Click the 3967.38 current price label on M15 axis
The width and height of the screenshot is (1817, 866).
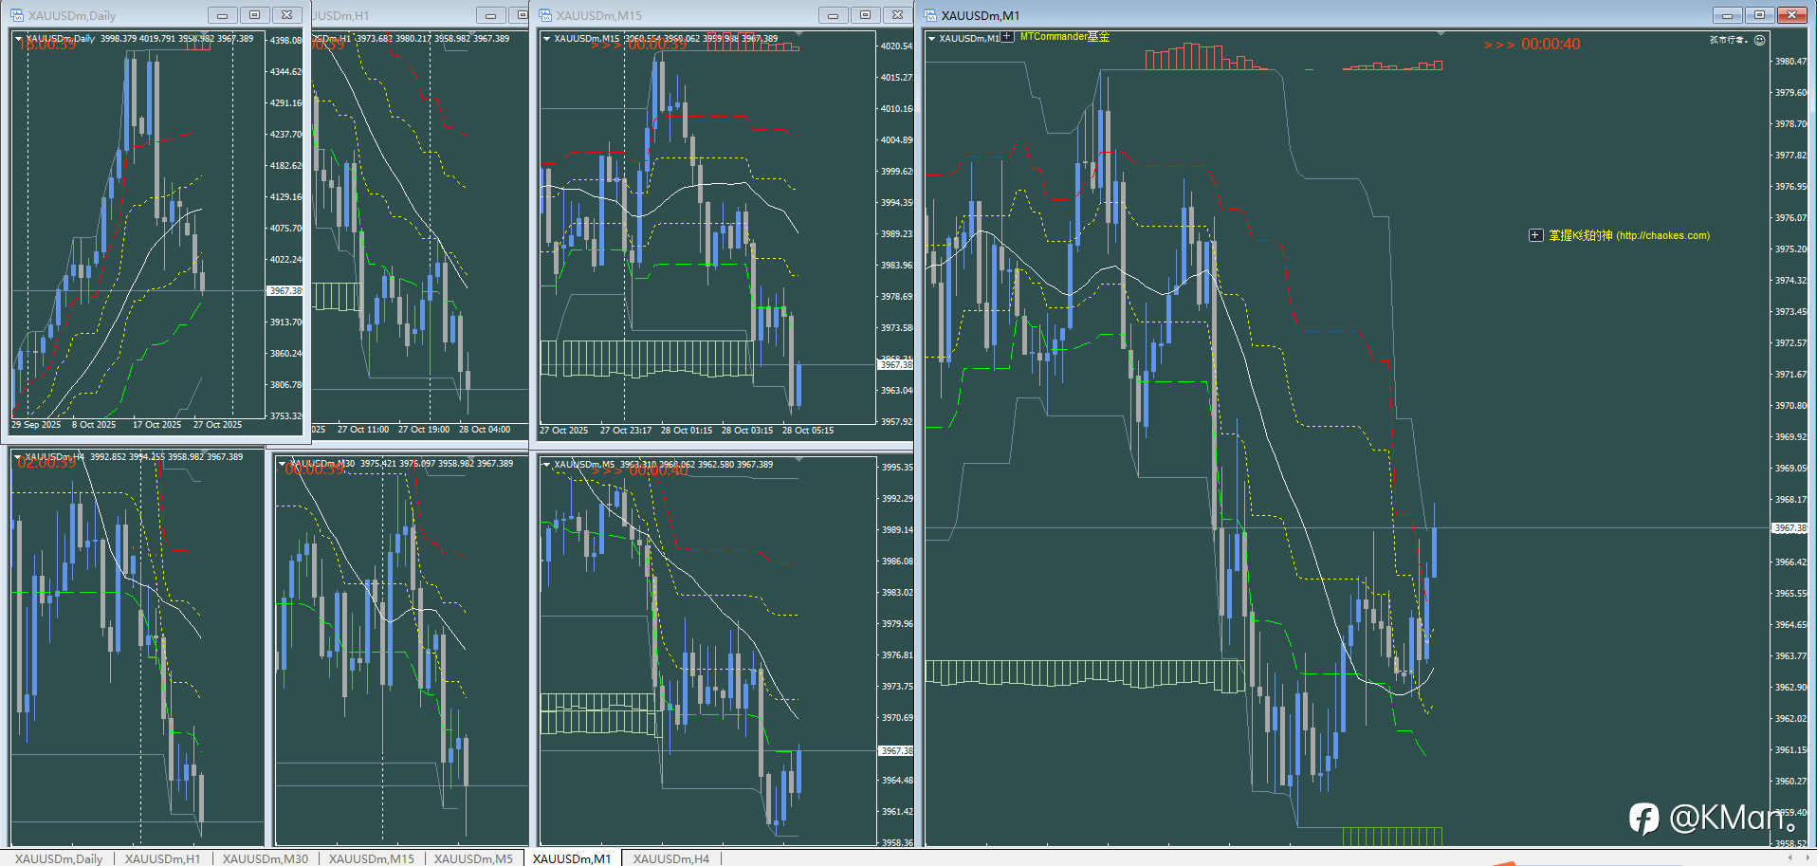click(x=895, y=365)
